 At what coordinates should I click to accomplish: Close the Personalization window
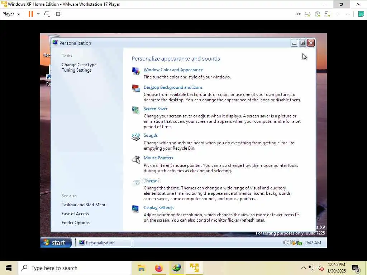311,43
